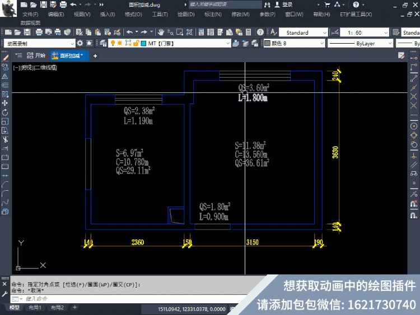Viewport: 420px width, 315px height.
Task: Select the Move tool
Action: click(x=5, y=104)
